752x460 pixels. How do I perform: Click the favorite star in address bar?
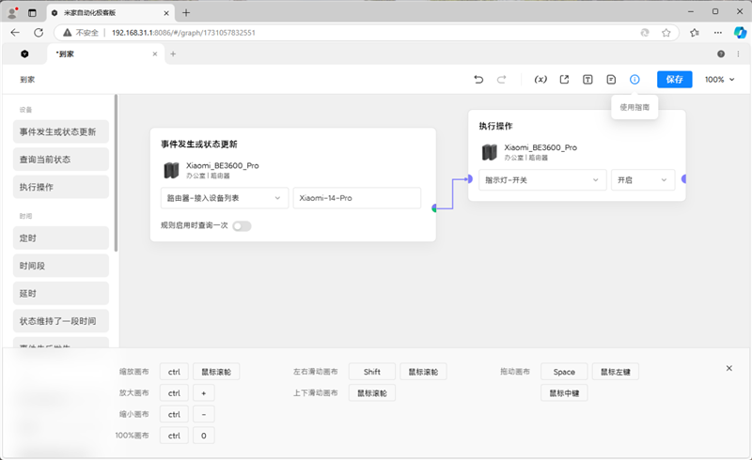click(666, 33)
